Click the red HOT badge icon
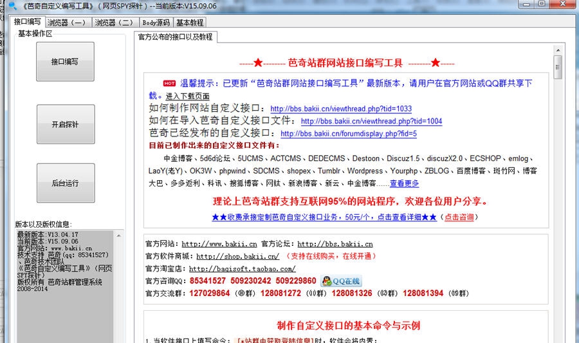Image resolution: width=579 pixels, height=343 pixels. (x=169, y=84)
